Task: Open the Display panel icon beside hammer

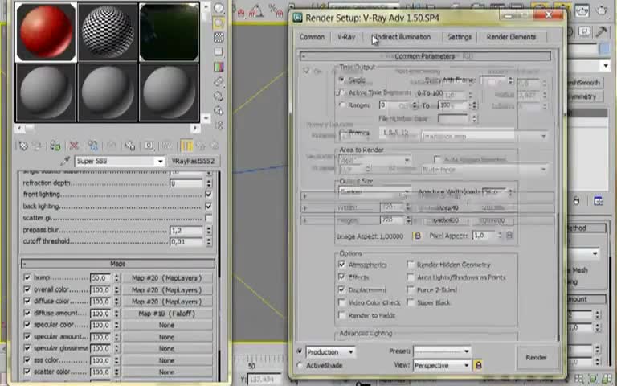Action: 585,31
